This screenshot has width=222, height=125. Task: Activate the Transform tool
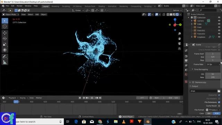[x=5, y=50]
